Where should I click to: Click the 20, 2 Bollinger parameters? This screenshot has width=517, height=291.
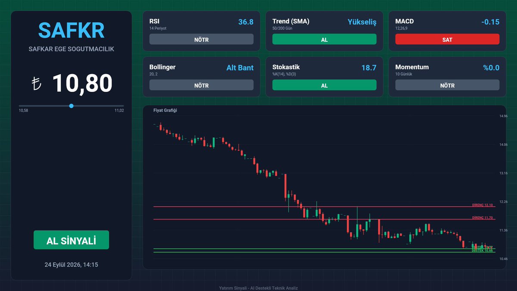click(153, 74)
